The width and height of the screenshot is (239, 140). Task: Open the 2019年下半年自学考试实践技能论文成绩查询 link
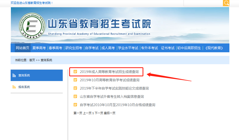click(x=114, y=88)
